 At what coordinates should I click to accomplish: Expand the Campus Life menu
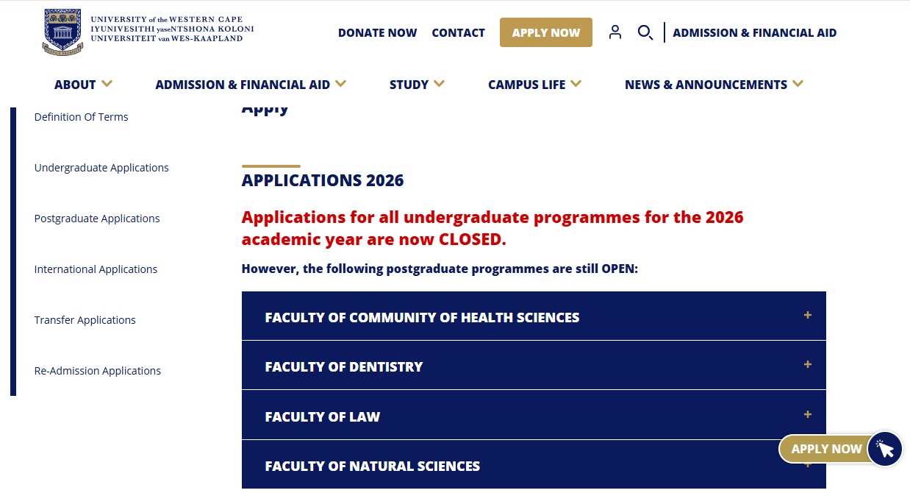click(x=576, y=84)
